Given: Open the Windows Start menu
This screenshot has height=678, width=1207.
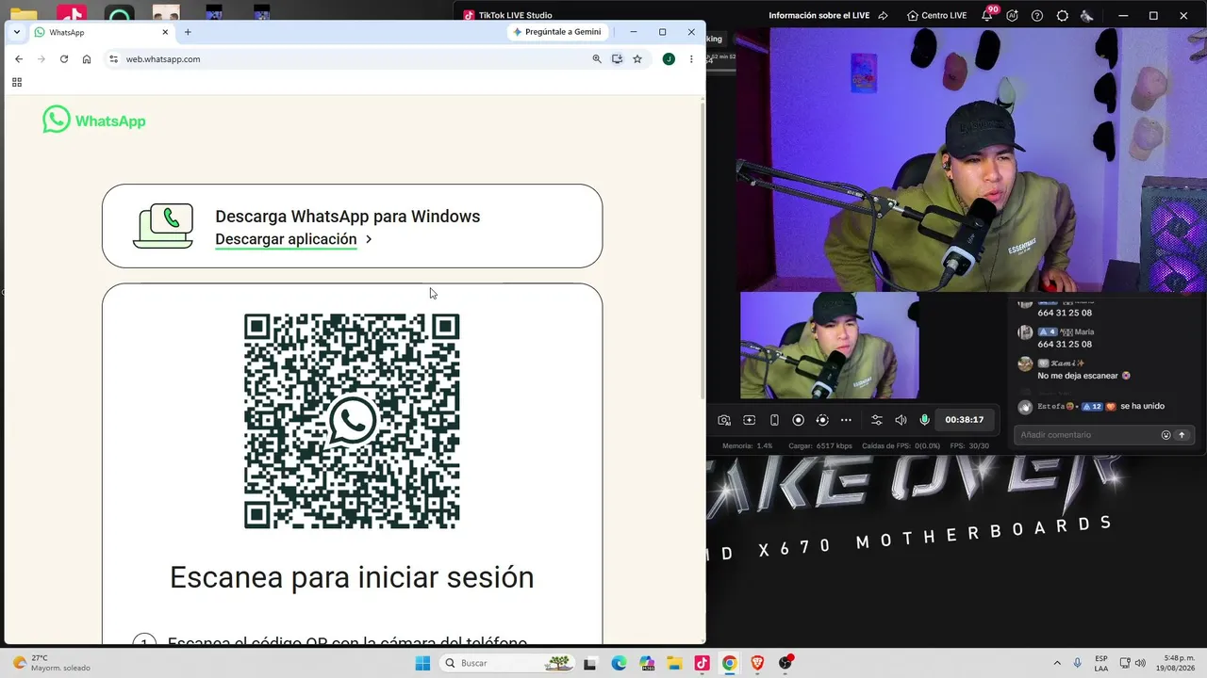Looking at the screenshot, I should [x=422, y=663].
